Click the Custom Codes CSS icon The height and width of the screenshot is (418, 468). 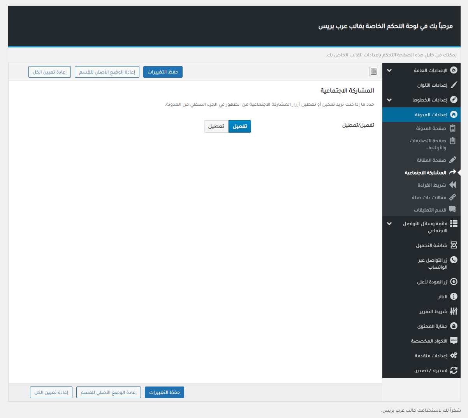[x=454, y=341]
